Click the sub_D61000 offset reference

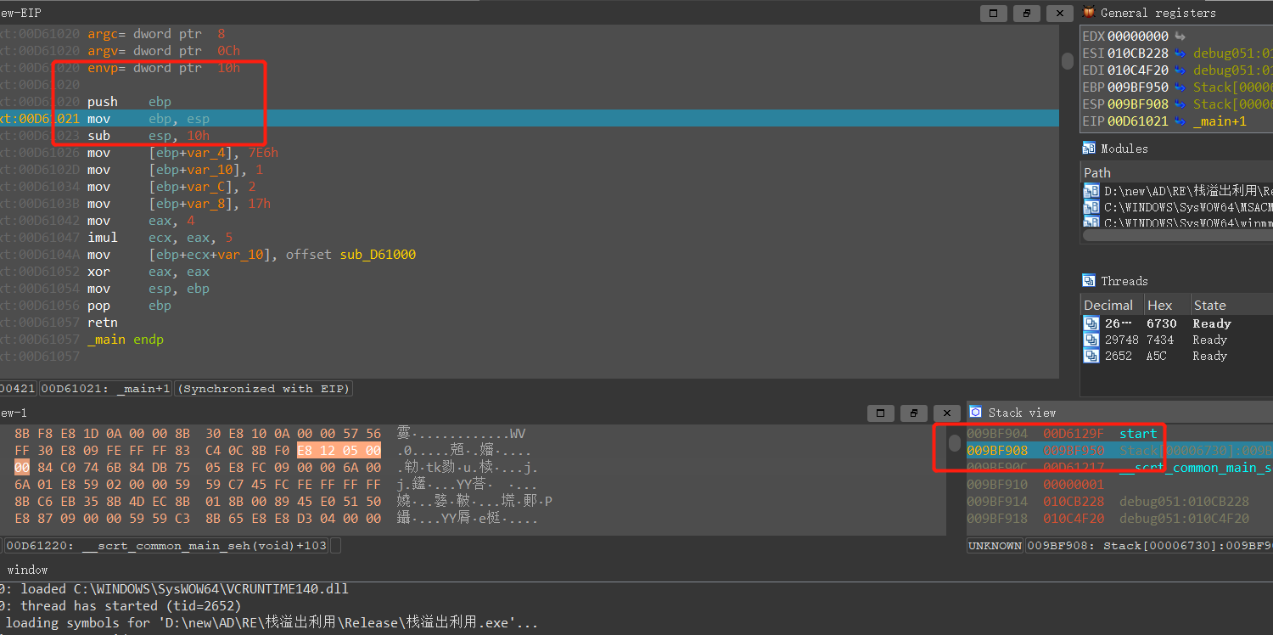[x=378, y=255]
